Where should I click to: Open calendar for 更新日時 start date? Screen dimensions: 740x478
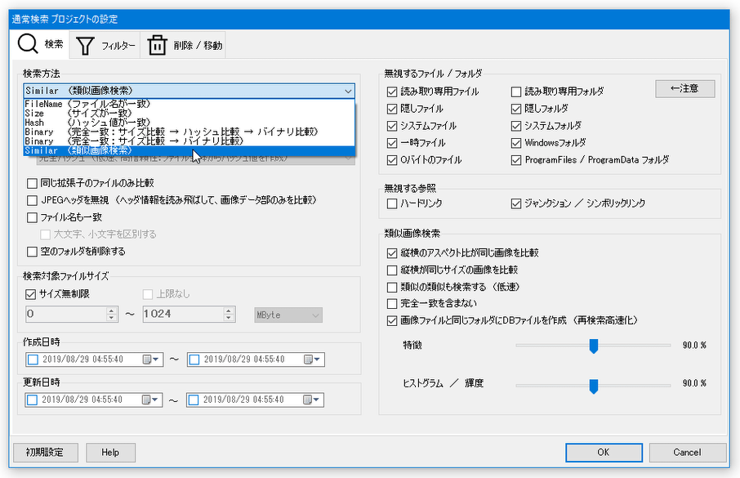pyautogui.click(x=151, y=400)
